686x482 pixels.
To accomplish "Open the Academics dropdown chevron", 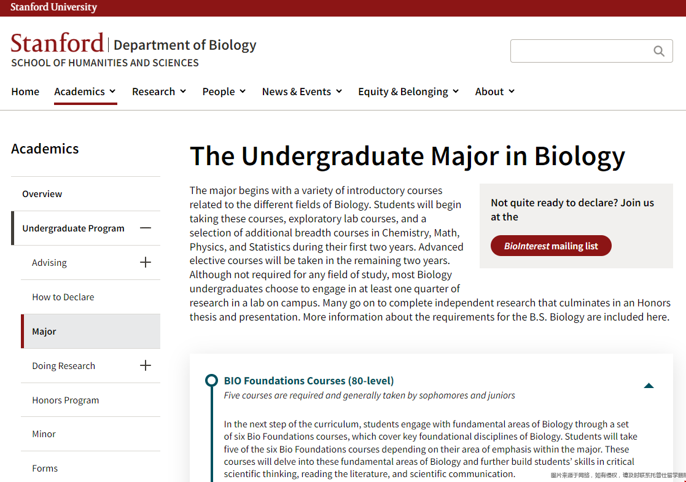I will coord(112,91).
